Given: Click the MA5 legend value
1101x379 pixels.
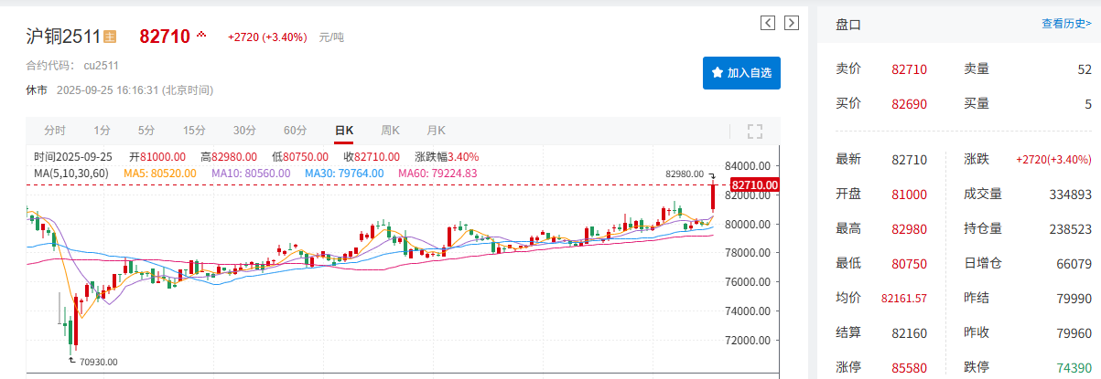Looking at the screenshot, I should pos(161,173).
